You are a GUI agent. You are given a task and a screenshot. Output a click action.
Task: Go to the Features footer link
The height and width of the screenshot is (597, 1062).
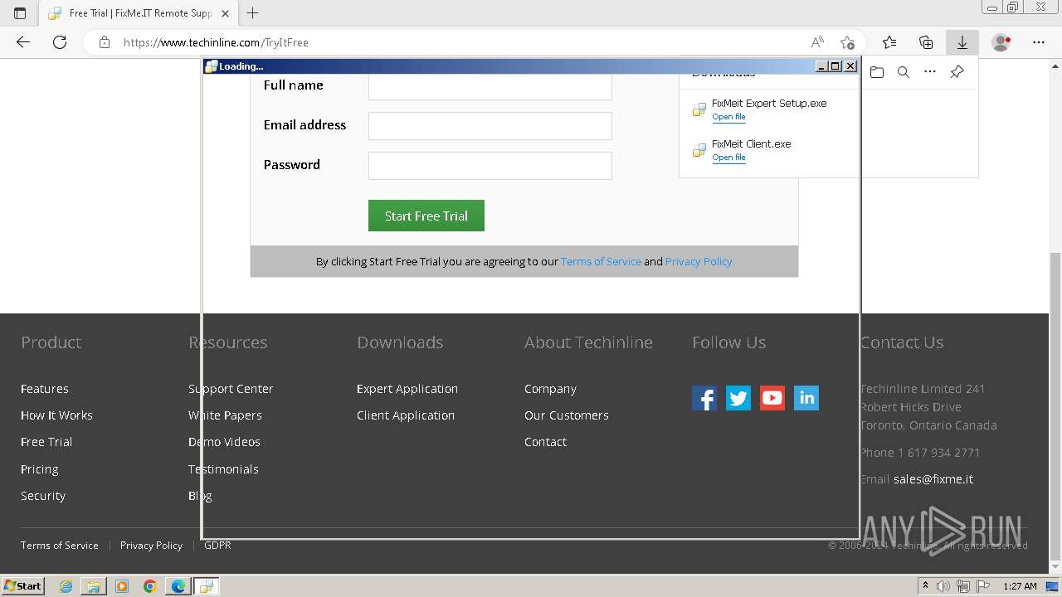tap(45, 389)
